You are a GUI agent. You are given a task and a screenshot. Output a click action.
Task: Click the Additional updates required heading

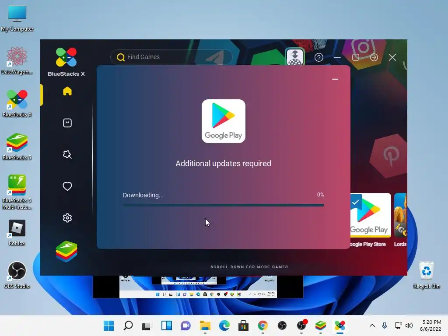point(223,164)
